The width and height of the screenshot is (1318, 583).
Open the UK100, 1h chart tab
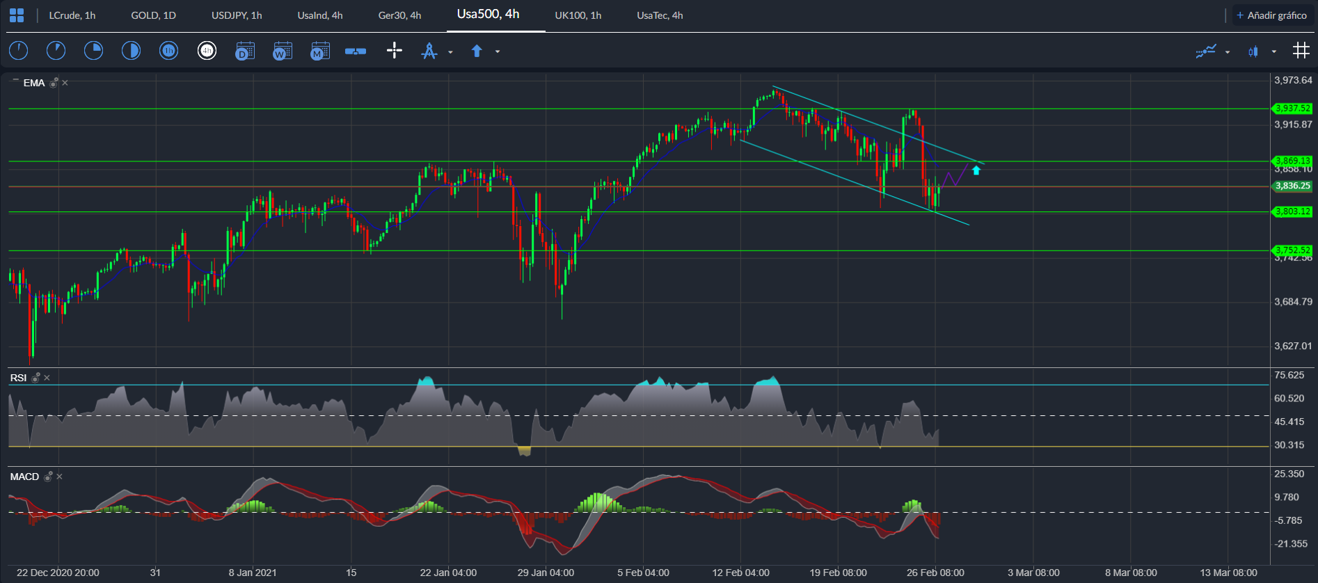pyautogui.click(x=578, y=15)
